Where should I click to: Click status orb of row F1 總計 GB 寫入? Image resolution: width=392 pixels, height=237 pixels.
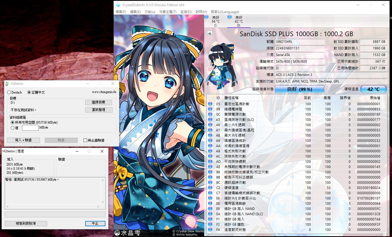tap(210, 219)
